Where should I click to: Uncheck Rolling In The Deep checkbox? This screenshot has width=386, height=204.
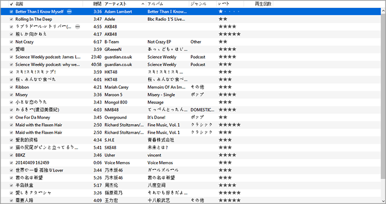[x=11, y=19]
